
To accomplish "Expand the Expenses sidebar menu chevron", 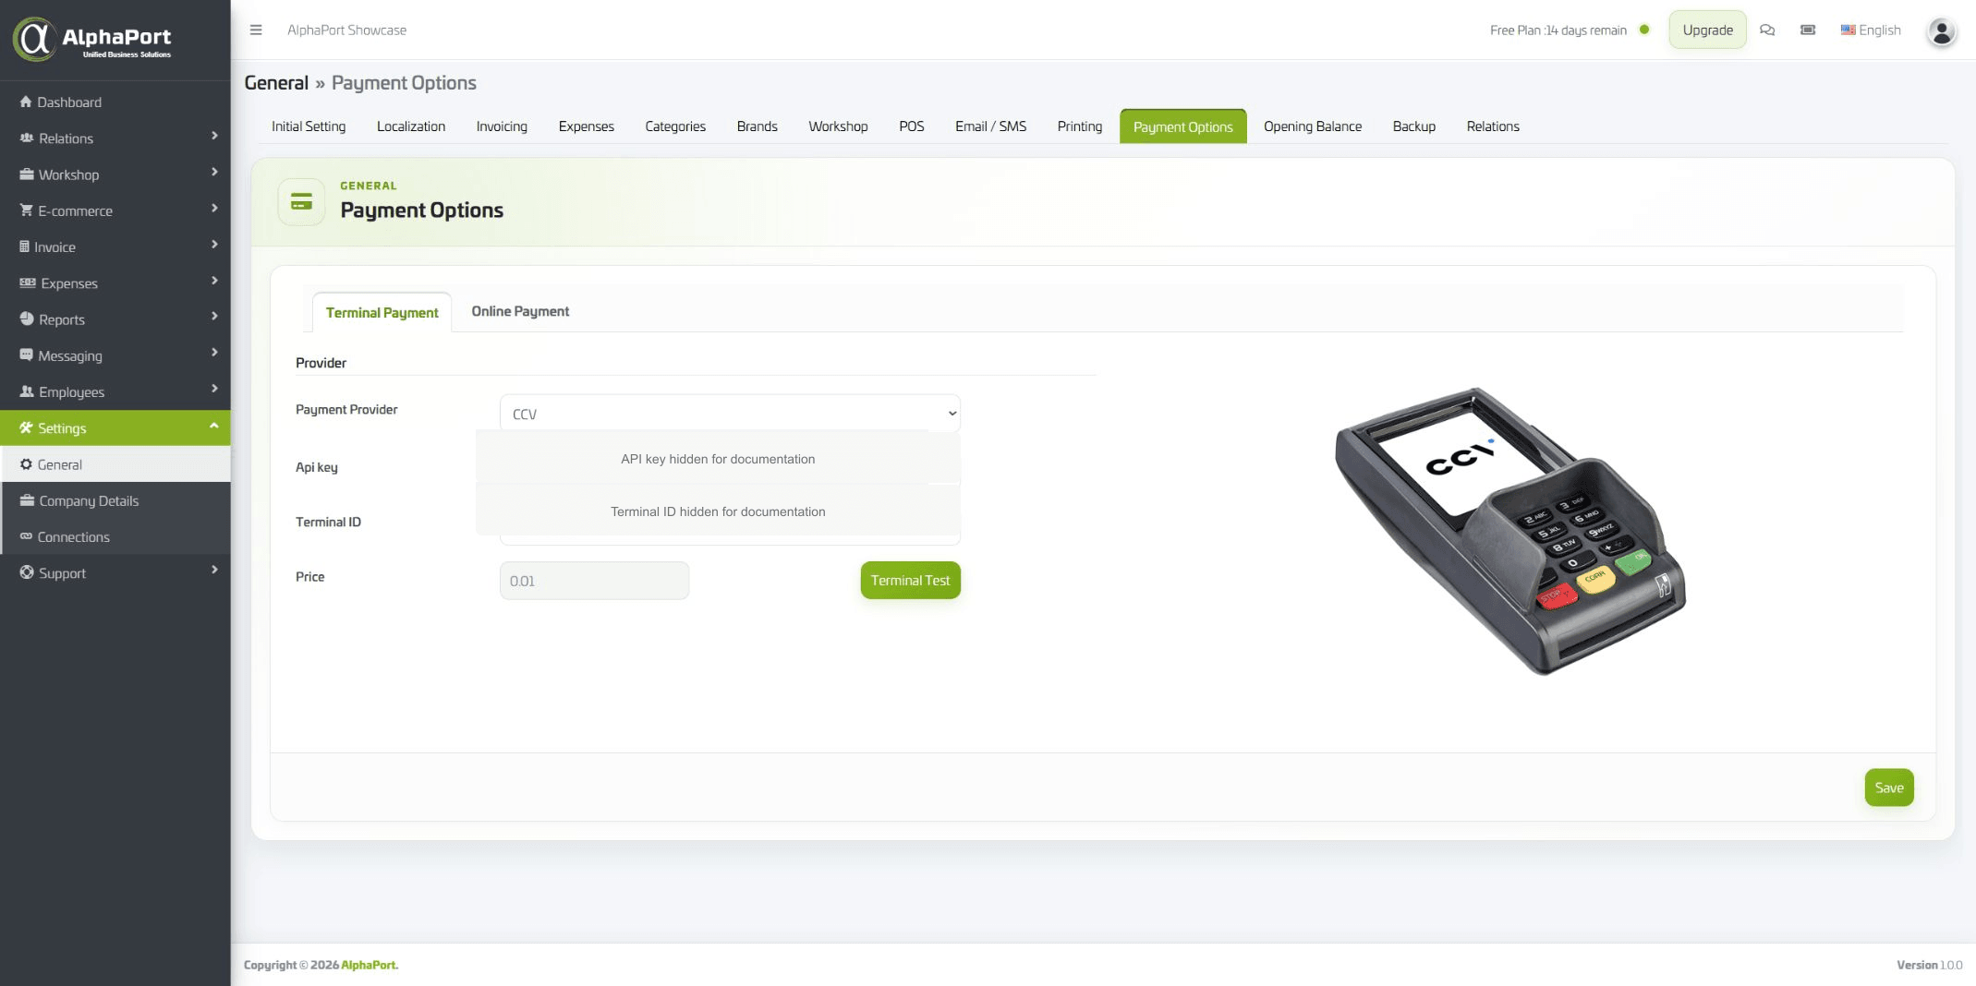I will (214, 280).
